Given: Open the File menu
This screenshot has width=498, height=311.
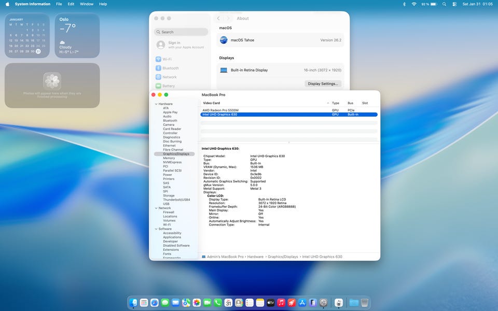Looking at the screenshot, I should tap(59, 4).
